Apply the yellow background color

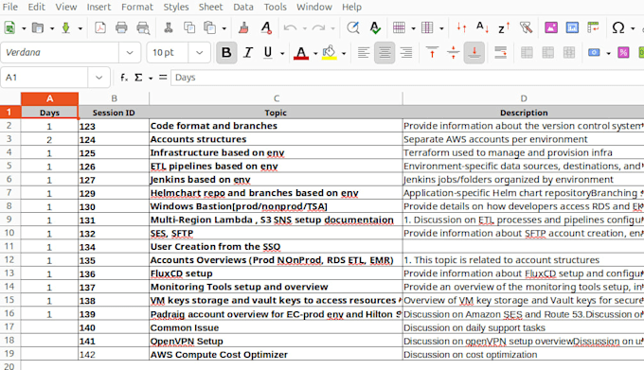click(x=330, y=52)
